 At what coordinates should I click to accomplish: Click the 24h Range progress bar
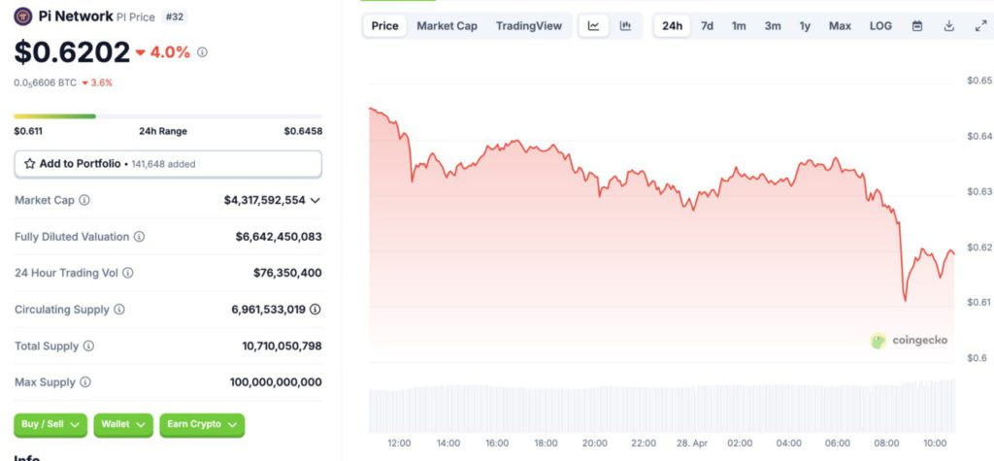tap(168, 116)
